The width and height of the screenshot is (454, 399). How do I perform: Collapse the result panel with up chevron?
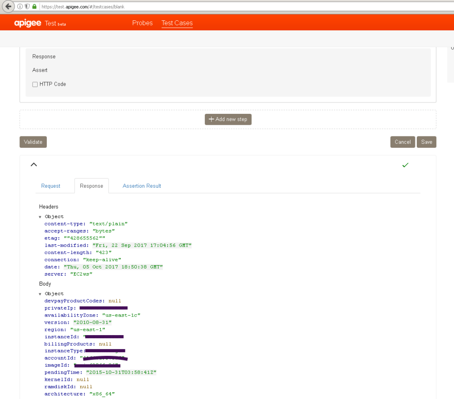pyautogui.click(x=34, y=165)
